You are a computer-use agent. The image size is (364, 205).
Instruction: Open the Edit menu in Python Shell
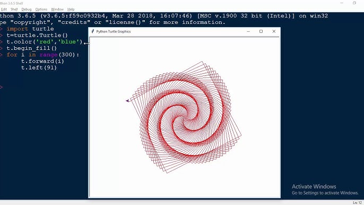(x=4, y=10)
